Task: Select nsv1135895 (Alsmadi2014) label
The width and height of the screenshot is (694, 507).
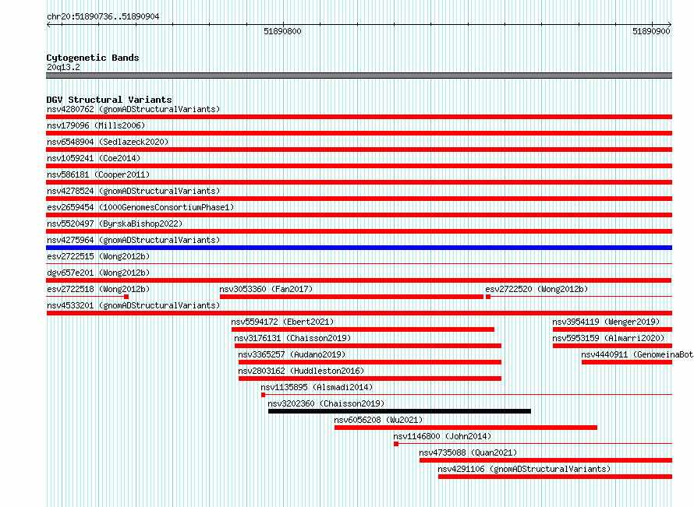Action: (x=317, y=387)
